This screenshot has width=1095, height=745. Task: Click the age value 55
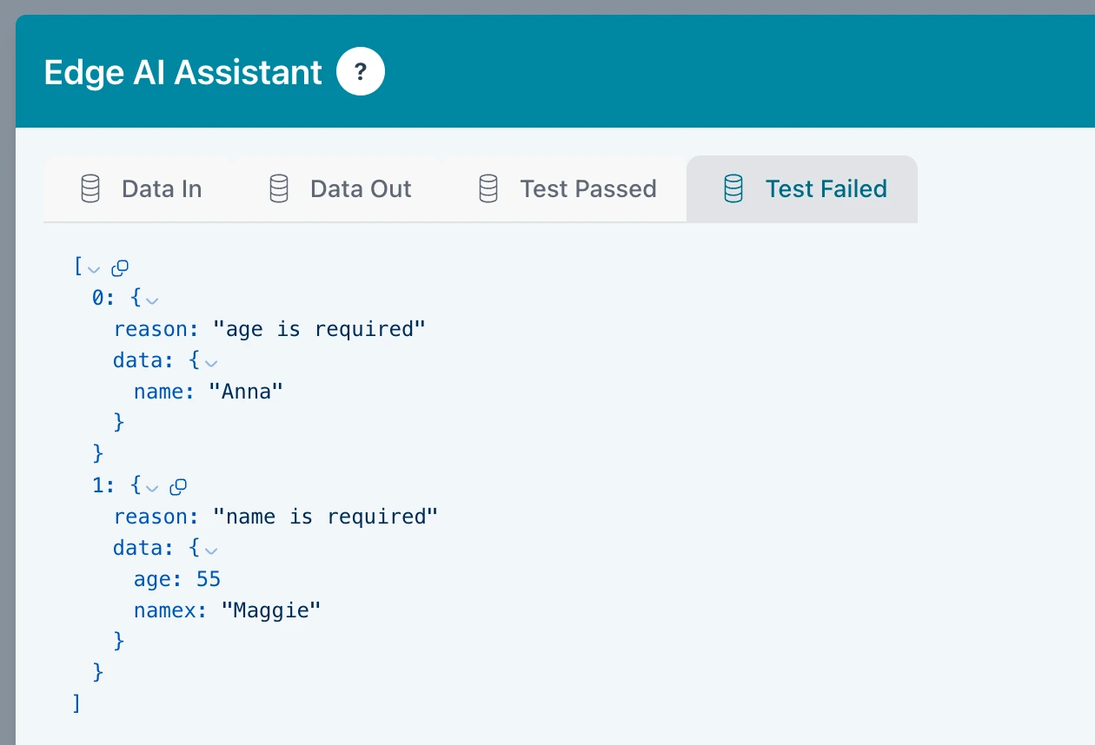click(209, 579)
